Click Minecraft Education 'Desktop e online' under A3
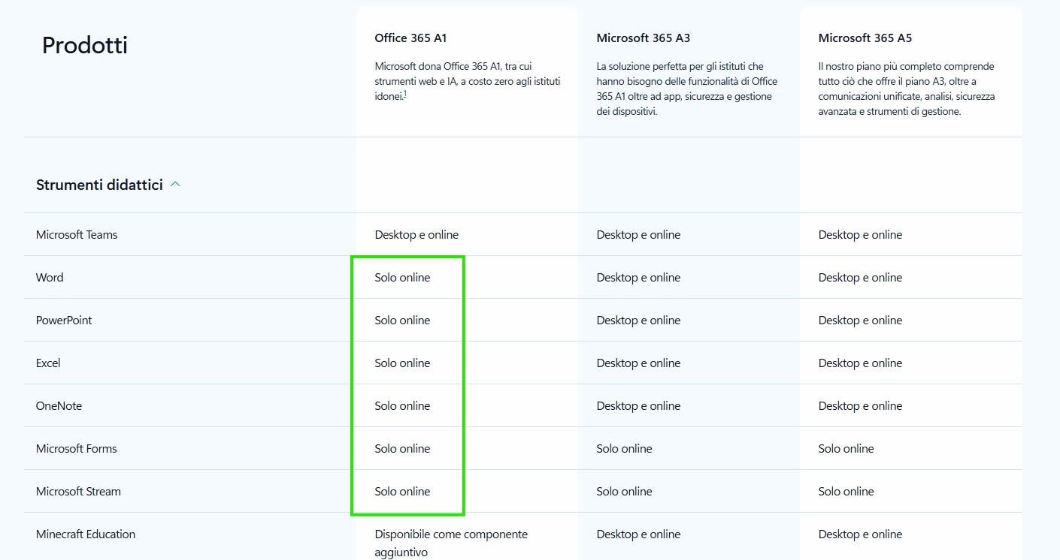The width and height of the screenshot is (1060, 560). point(638,534)
